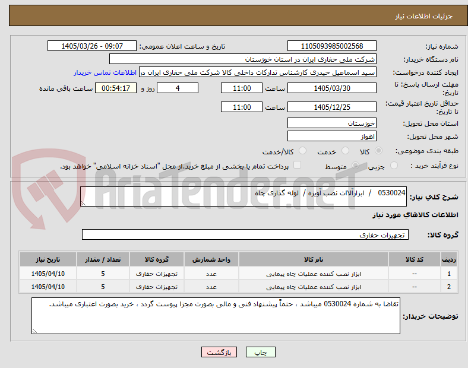Click the نام کالا column header
The height and width of the screenshot is (368, 468).
[x=314, y=259]
